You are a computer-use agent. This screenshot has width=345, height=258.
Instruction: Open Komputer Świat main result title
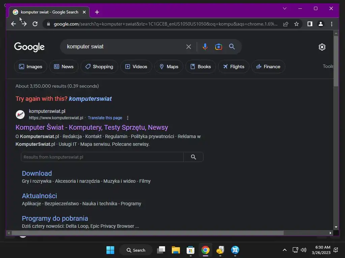(92, 127)
